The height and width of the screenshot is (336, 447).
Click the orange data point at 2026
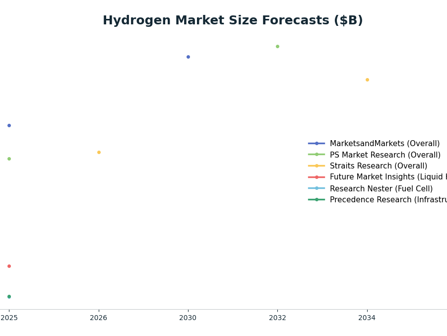99,152
